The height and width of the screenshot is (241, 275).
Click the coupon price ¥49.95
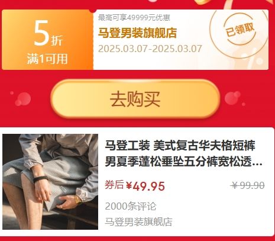145,186
